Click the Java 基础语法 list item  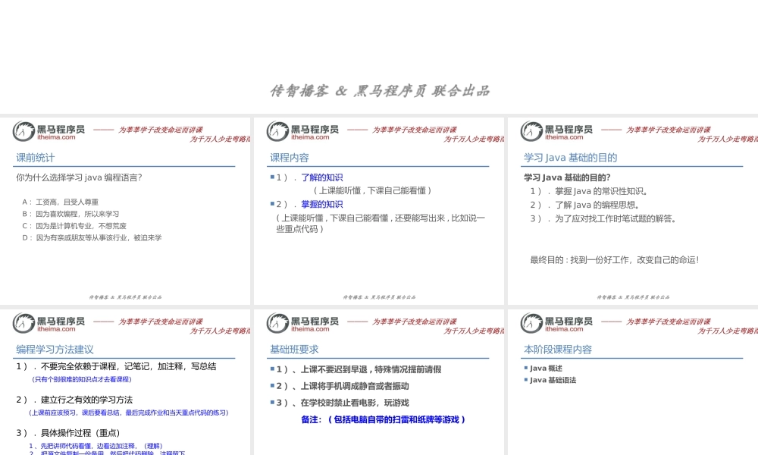click(x=551, y=380)
